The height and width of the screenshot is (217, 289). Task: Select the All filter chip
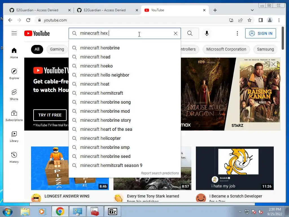coord(37,49)
